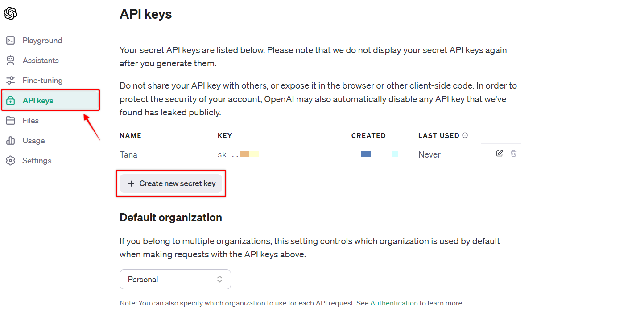Viewport: 636px width, 321px height.
Task: Open the Personal organization dropdown
Action: (x=175, y=280)
